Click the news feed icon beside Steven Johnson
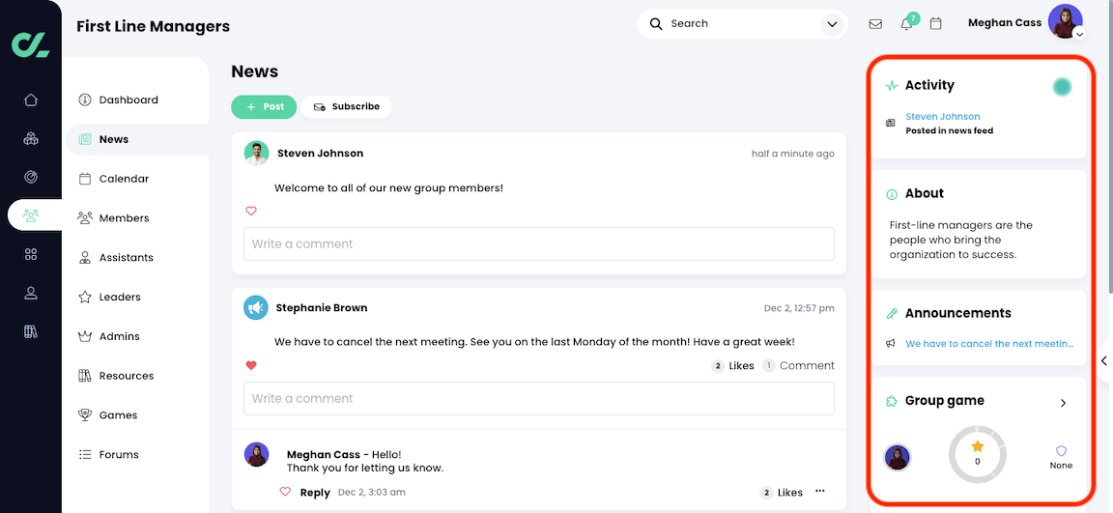The width and height of the screenshot is (1113, 513). (x=891, y=124)
